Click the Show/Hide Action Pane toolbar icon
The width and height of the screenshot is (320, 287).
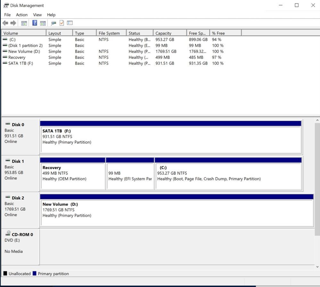tap(43, 23)
